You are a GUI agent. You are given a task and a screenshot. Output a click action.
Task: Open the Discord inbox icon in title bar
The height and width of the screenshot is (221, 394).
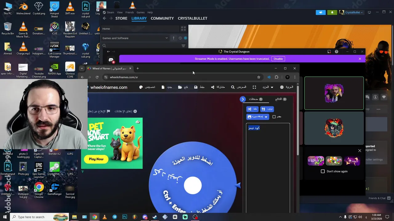[329, 52]
